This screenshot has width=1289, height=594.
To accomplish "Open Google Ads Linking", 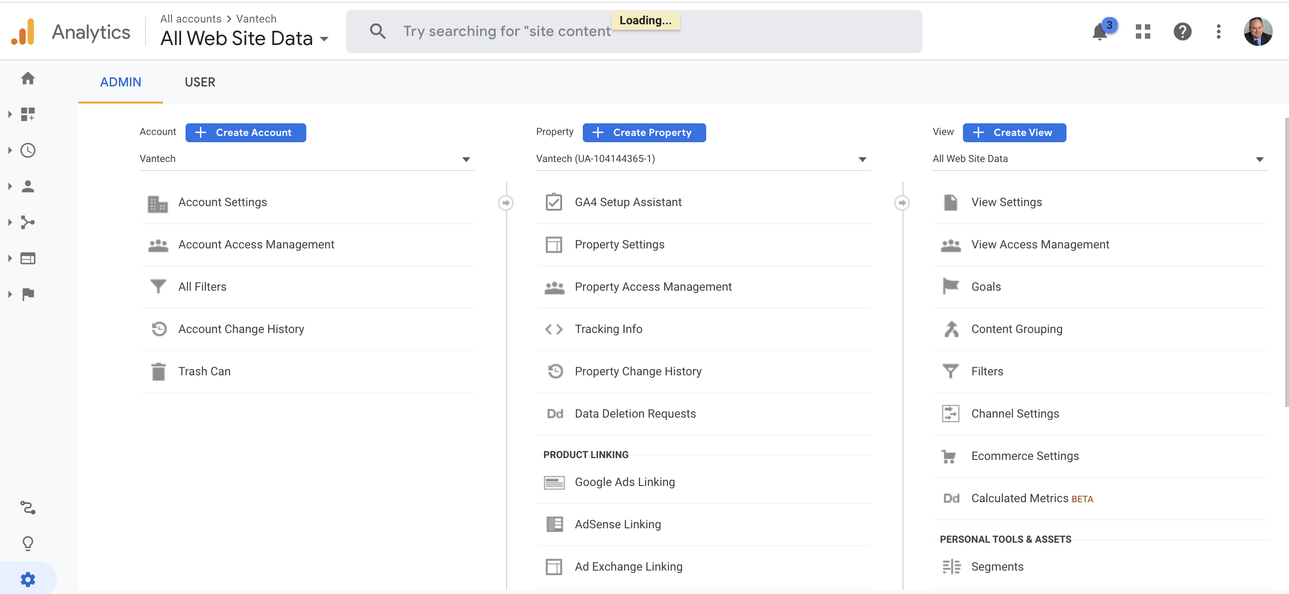I will (x=704, y=482).
